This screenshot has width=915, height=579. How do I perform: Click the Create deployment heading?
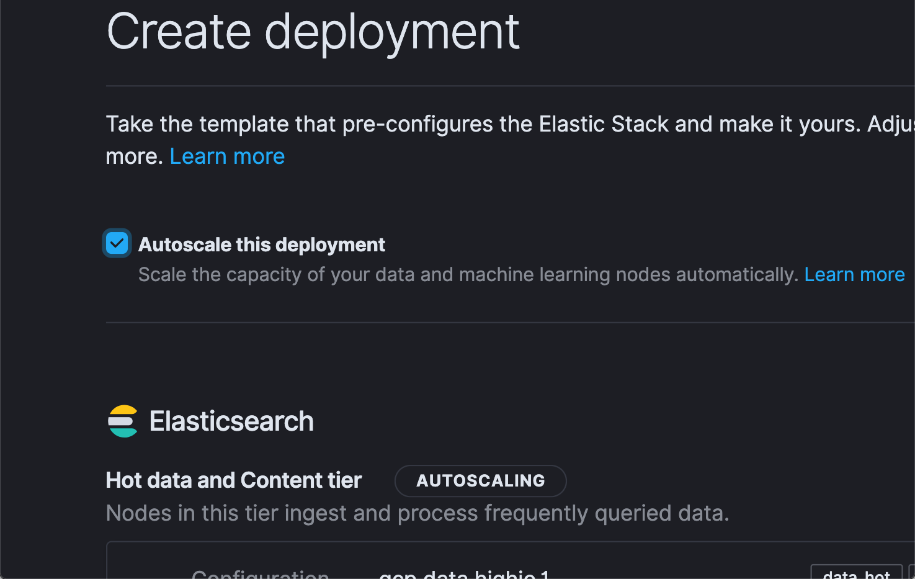(313, 33)
